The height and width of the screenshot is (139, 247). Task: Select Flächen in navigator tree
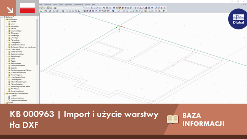(14, 29)
